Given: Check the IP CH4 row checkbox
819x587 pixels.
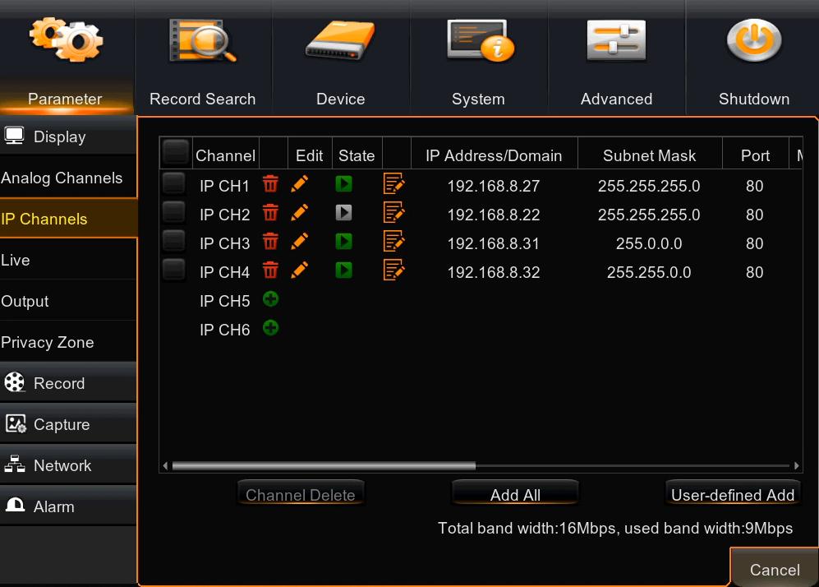Looking at the screenshot, I should pos(173,270).
